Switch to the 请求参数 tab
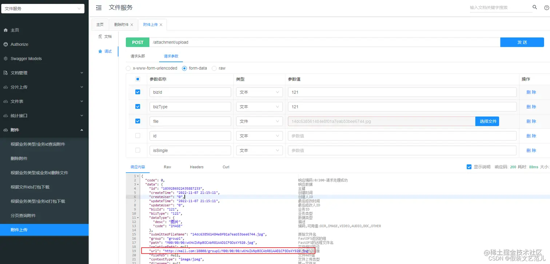Image resolution: width=550 pixels, height=264 pixels. click(171, 56)
